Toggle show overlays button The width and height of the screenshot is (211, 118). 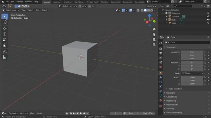tap(131, 10)
